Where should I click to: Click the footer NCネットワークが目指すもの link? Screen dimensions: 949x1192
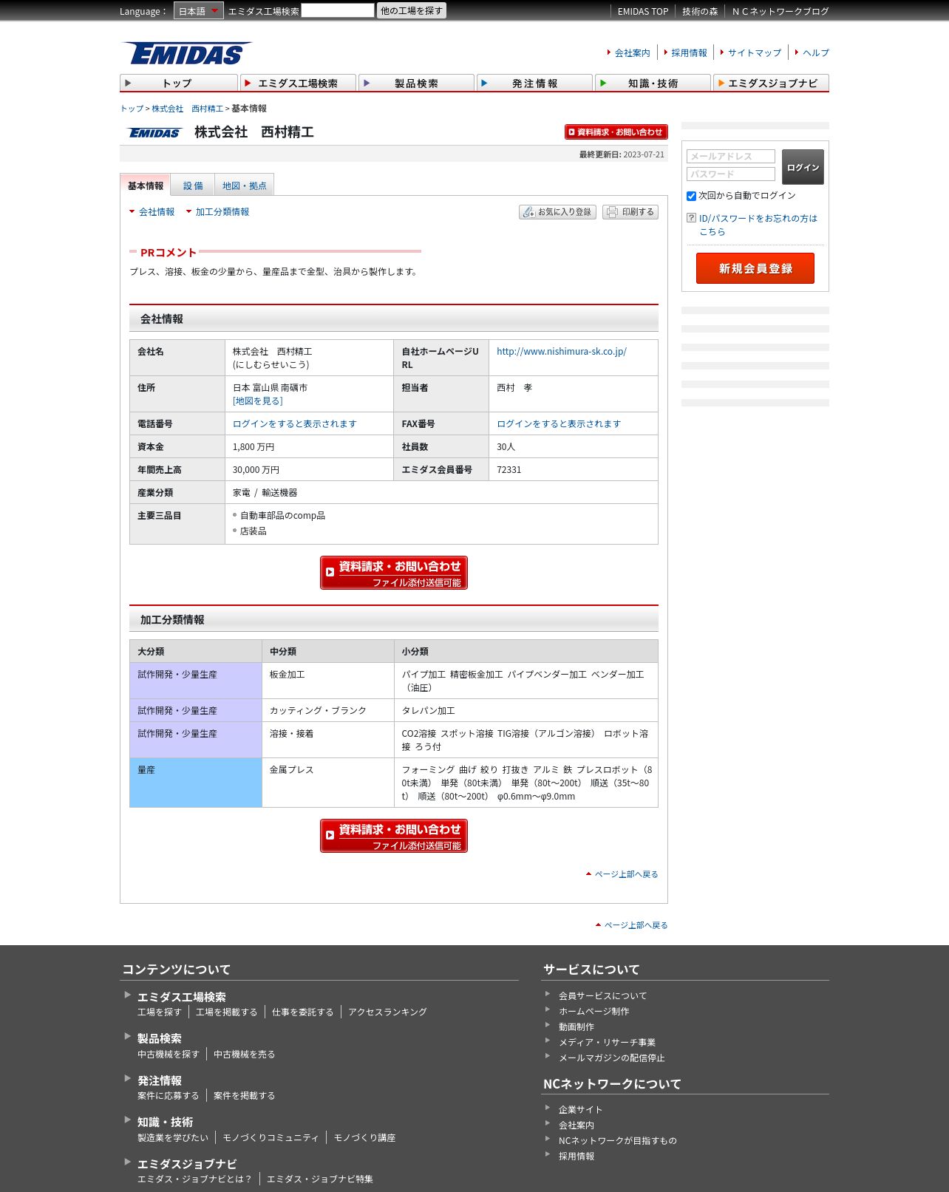tap(618, 1141)
